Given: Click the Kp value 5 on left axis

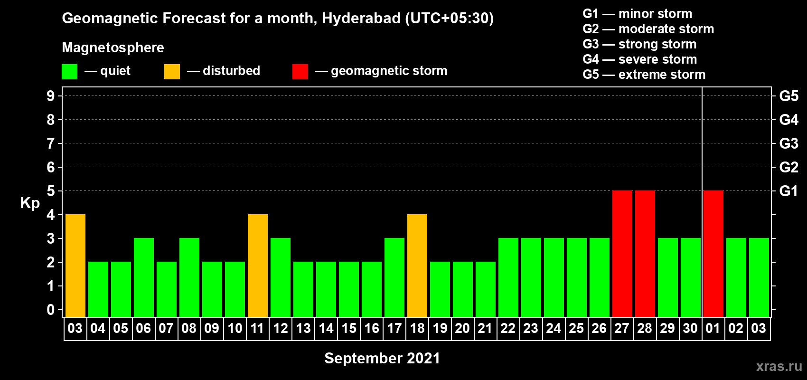Looking at the screenshot, I should pyautogui.click(x=51, y=191).
